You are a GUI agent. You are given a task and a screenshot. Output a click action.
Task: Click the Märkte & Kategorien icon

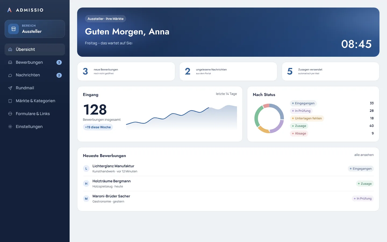click(10, 101)
